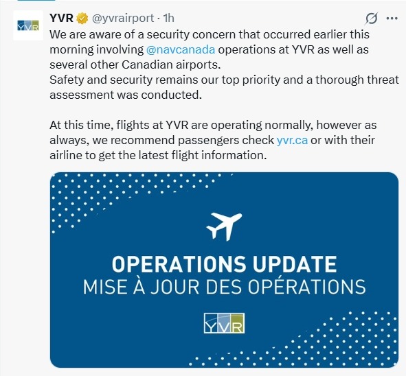Click the bold YVR display name

[x=61, y=18]
